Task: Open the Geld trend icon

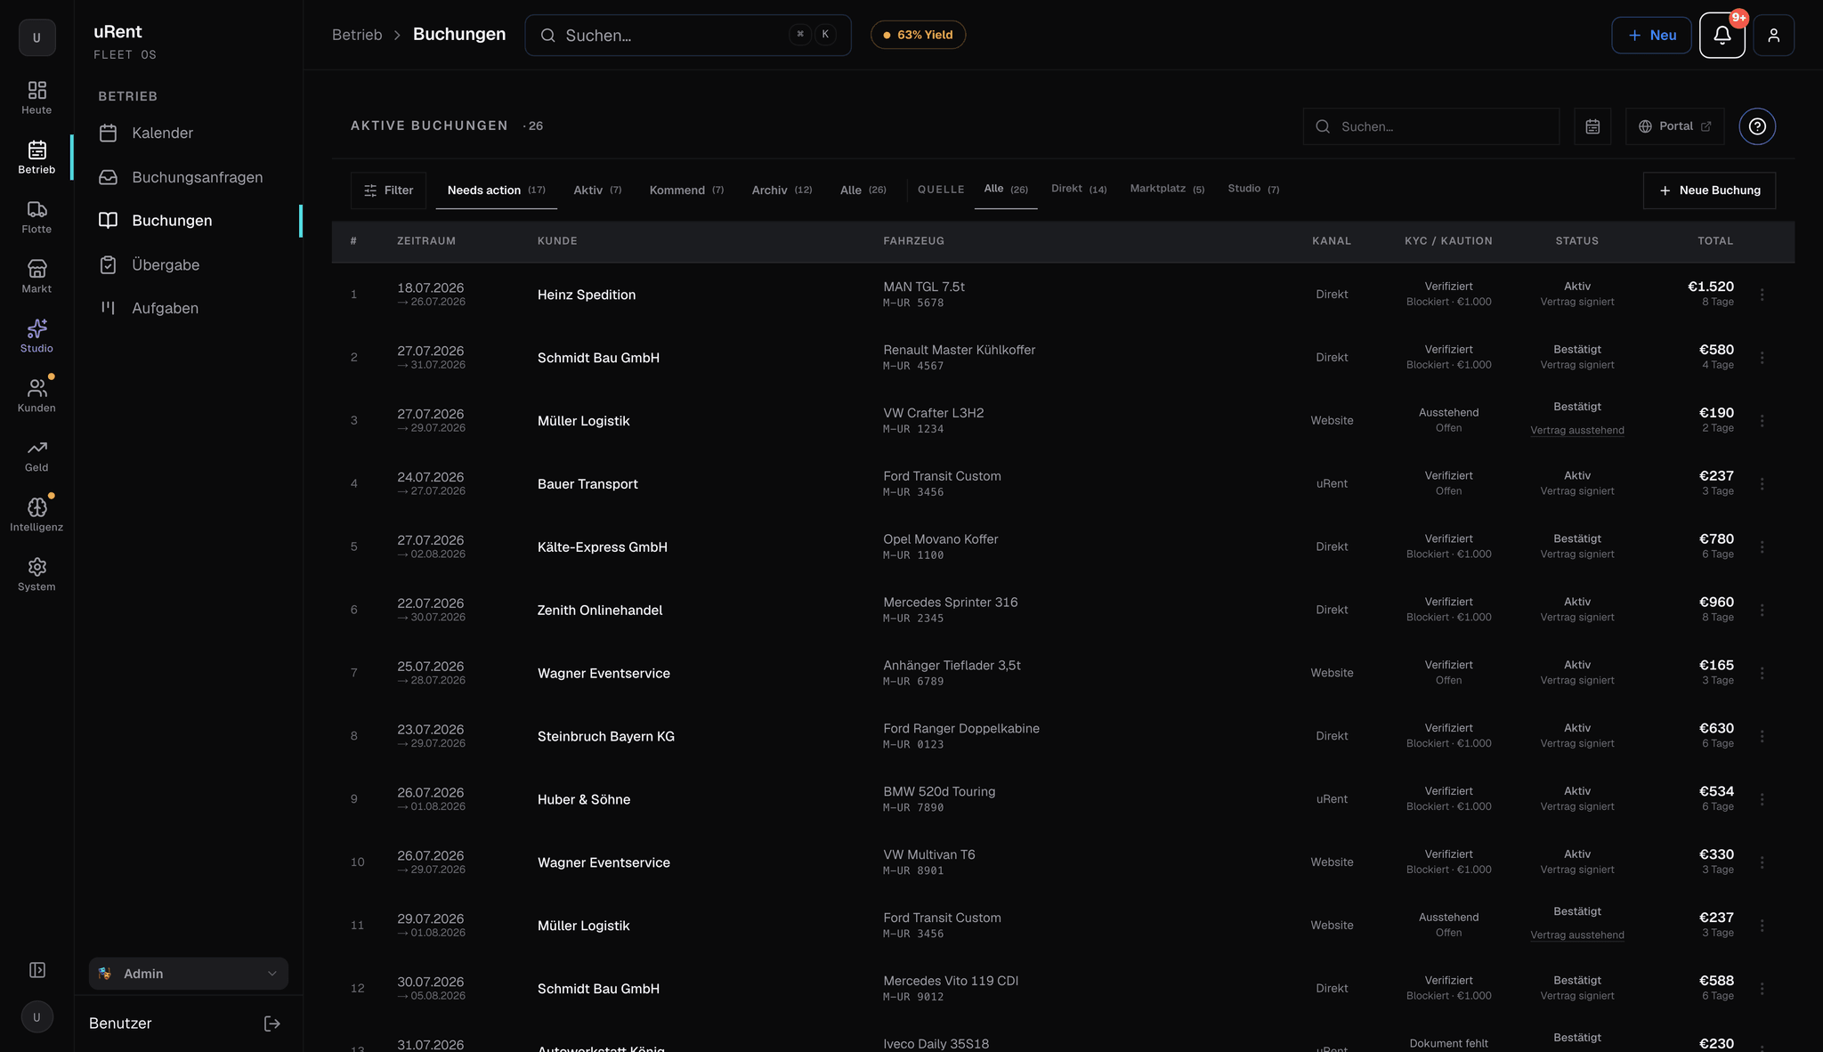Action: tap(36, 455)
